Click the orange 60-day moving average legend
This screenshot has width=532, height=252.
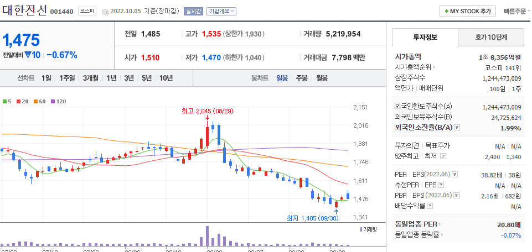pyautogui.click(x=39, y=101)
